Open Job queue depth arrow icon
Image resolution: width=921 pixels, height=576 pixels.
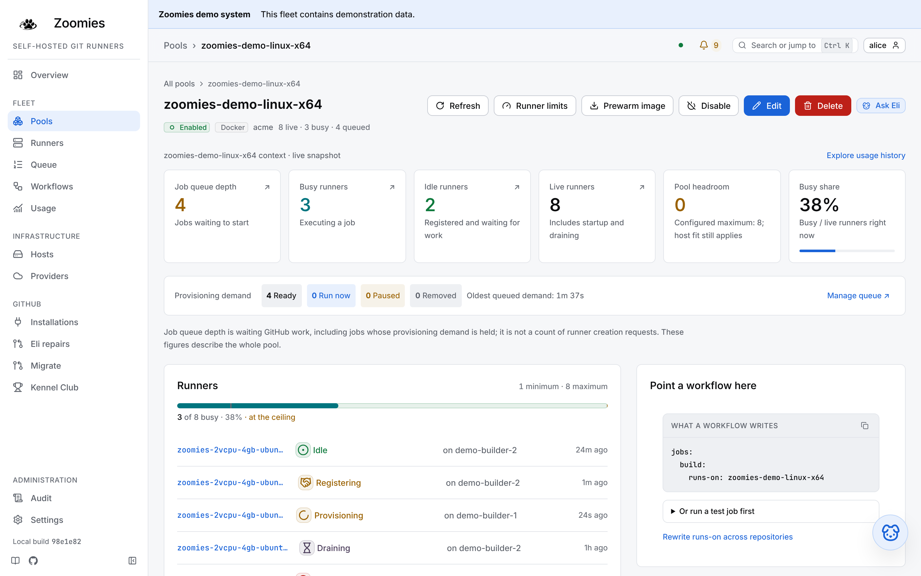pyautogui.click(x=267, y=187)
